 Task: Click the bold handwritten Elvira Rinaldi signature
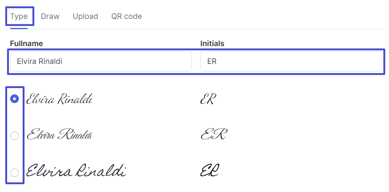76,171
